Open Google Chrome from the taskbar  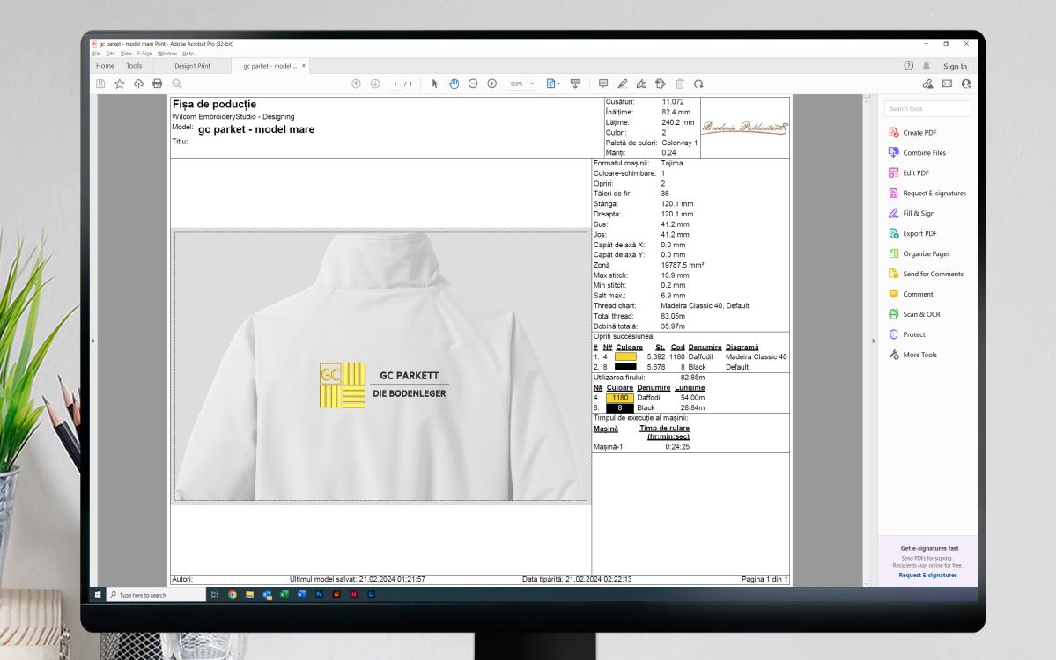[233, 595]
